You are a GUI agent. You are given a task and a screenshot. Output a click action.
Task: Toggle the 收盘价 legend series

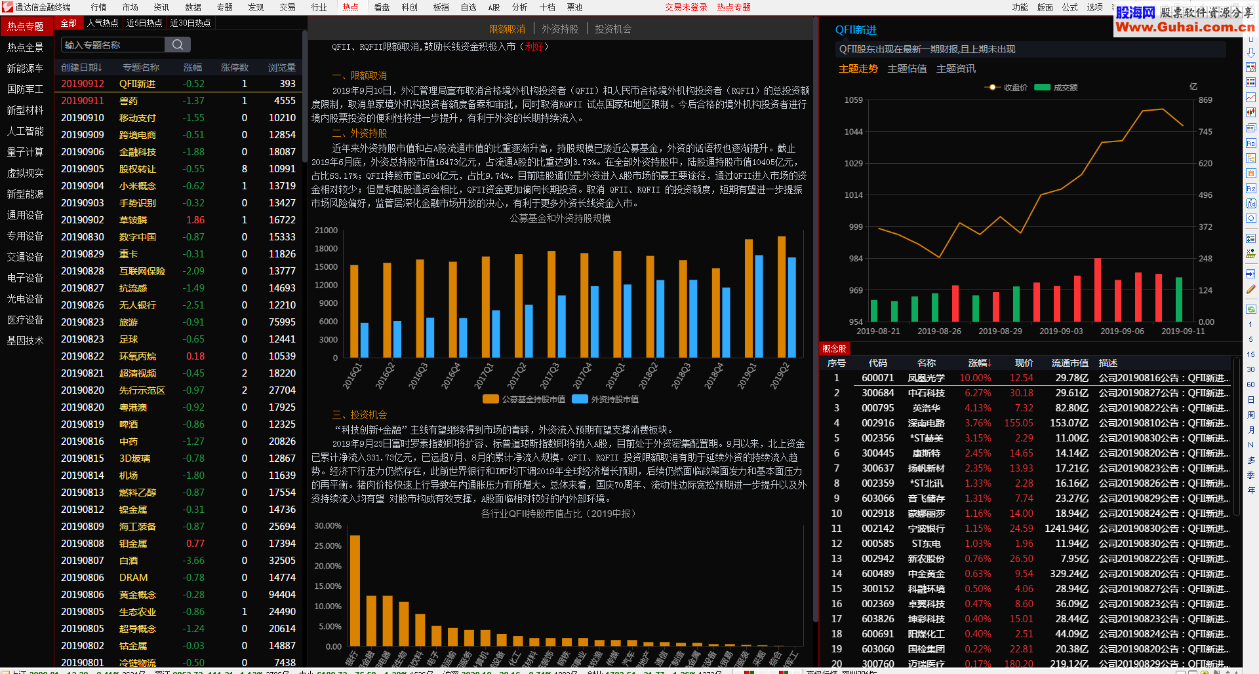(1006, 87)
